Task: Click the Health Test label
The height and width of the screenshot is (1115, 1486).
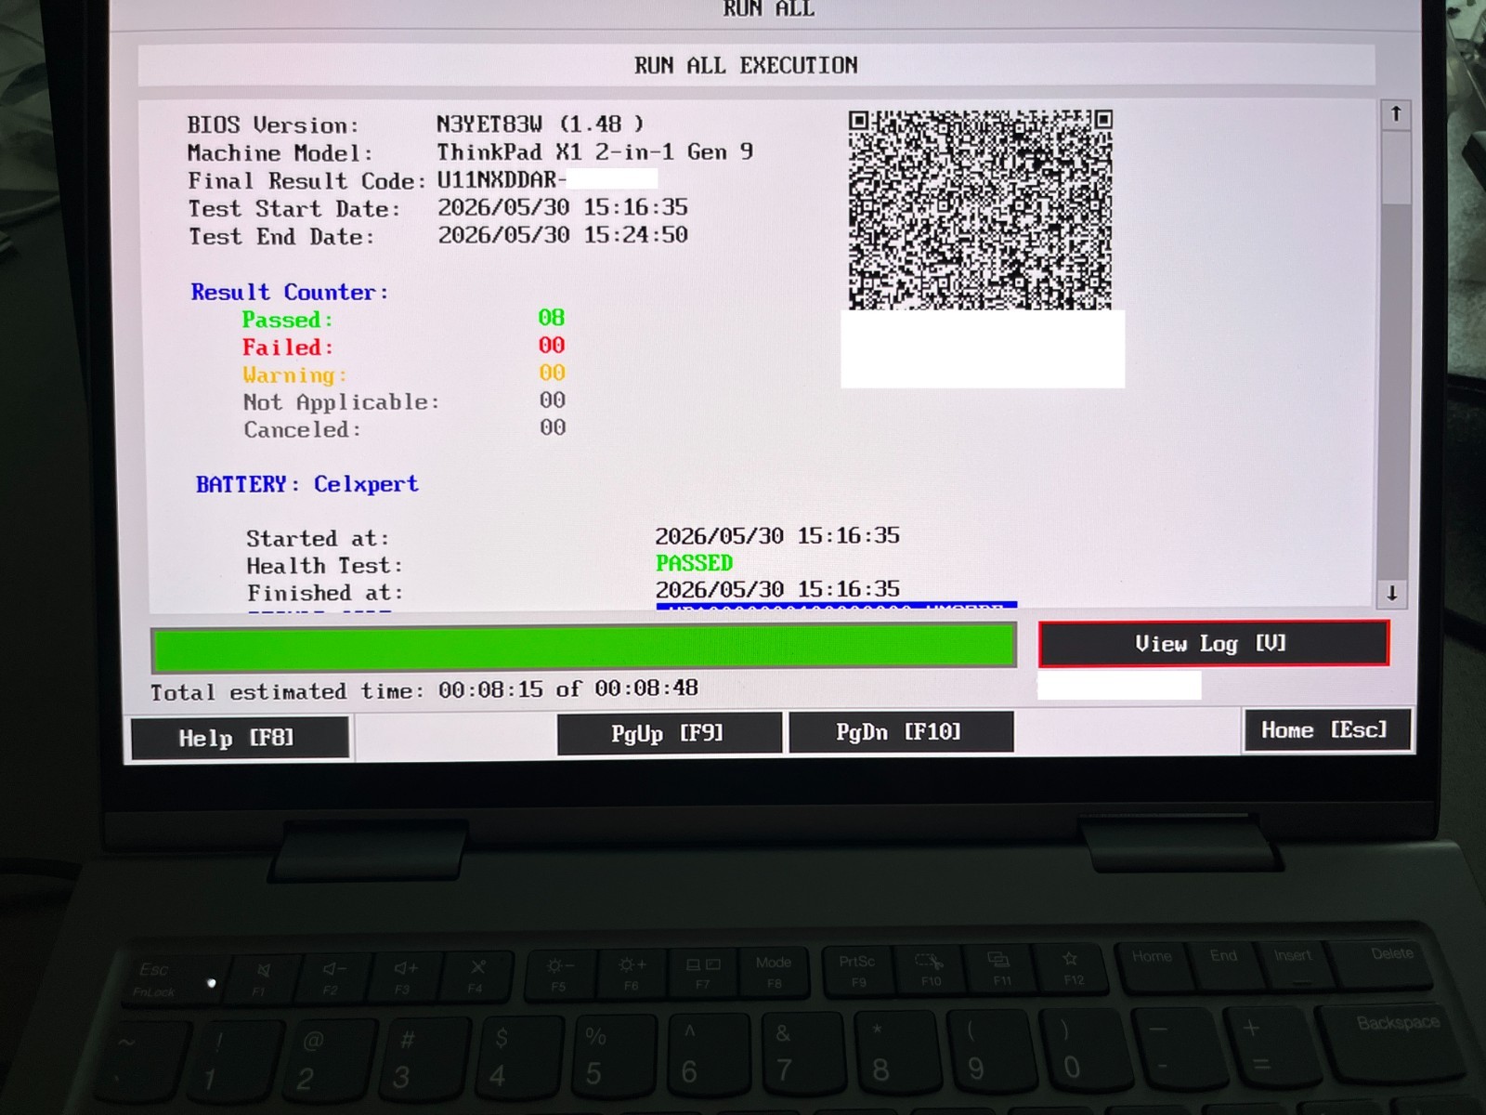Action: (x=324, y=566)
